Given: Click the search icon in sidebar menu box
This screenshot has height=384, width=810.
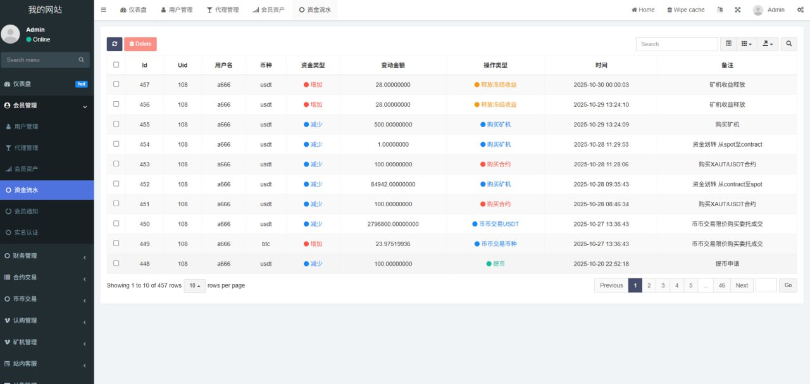Looking at the screenshot, I should (82, 60).
